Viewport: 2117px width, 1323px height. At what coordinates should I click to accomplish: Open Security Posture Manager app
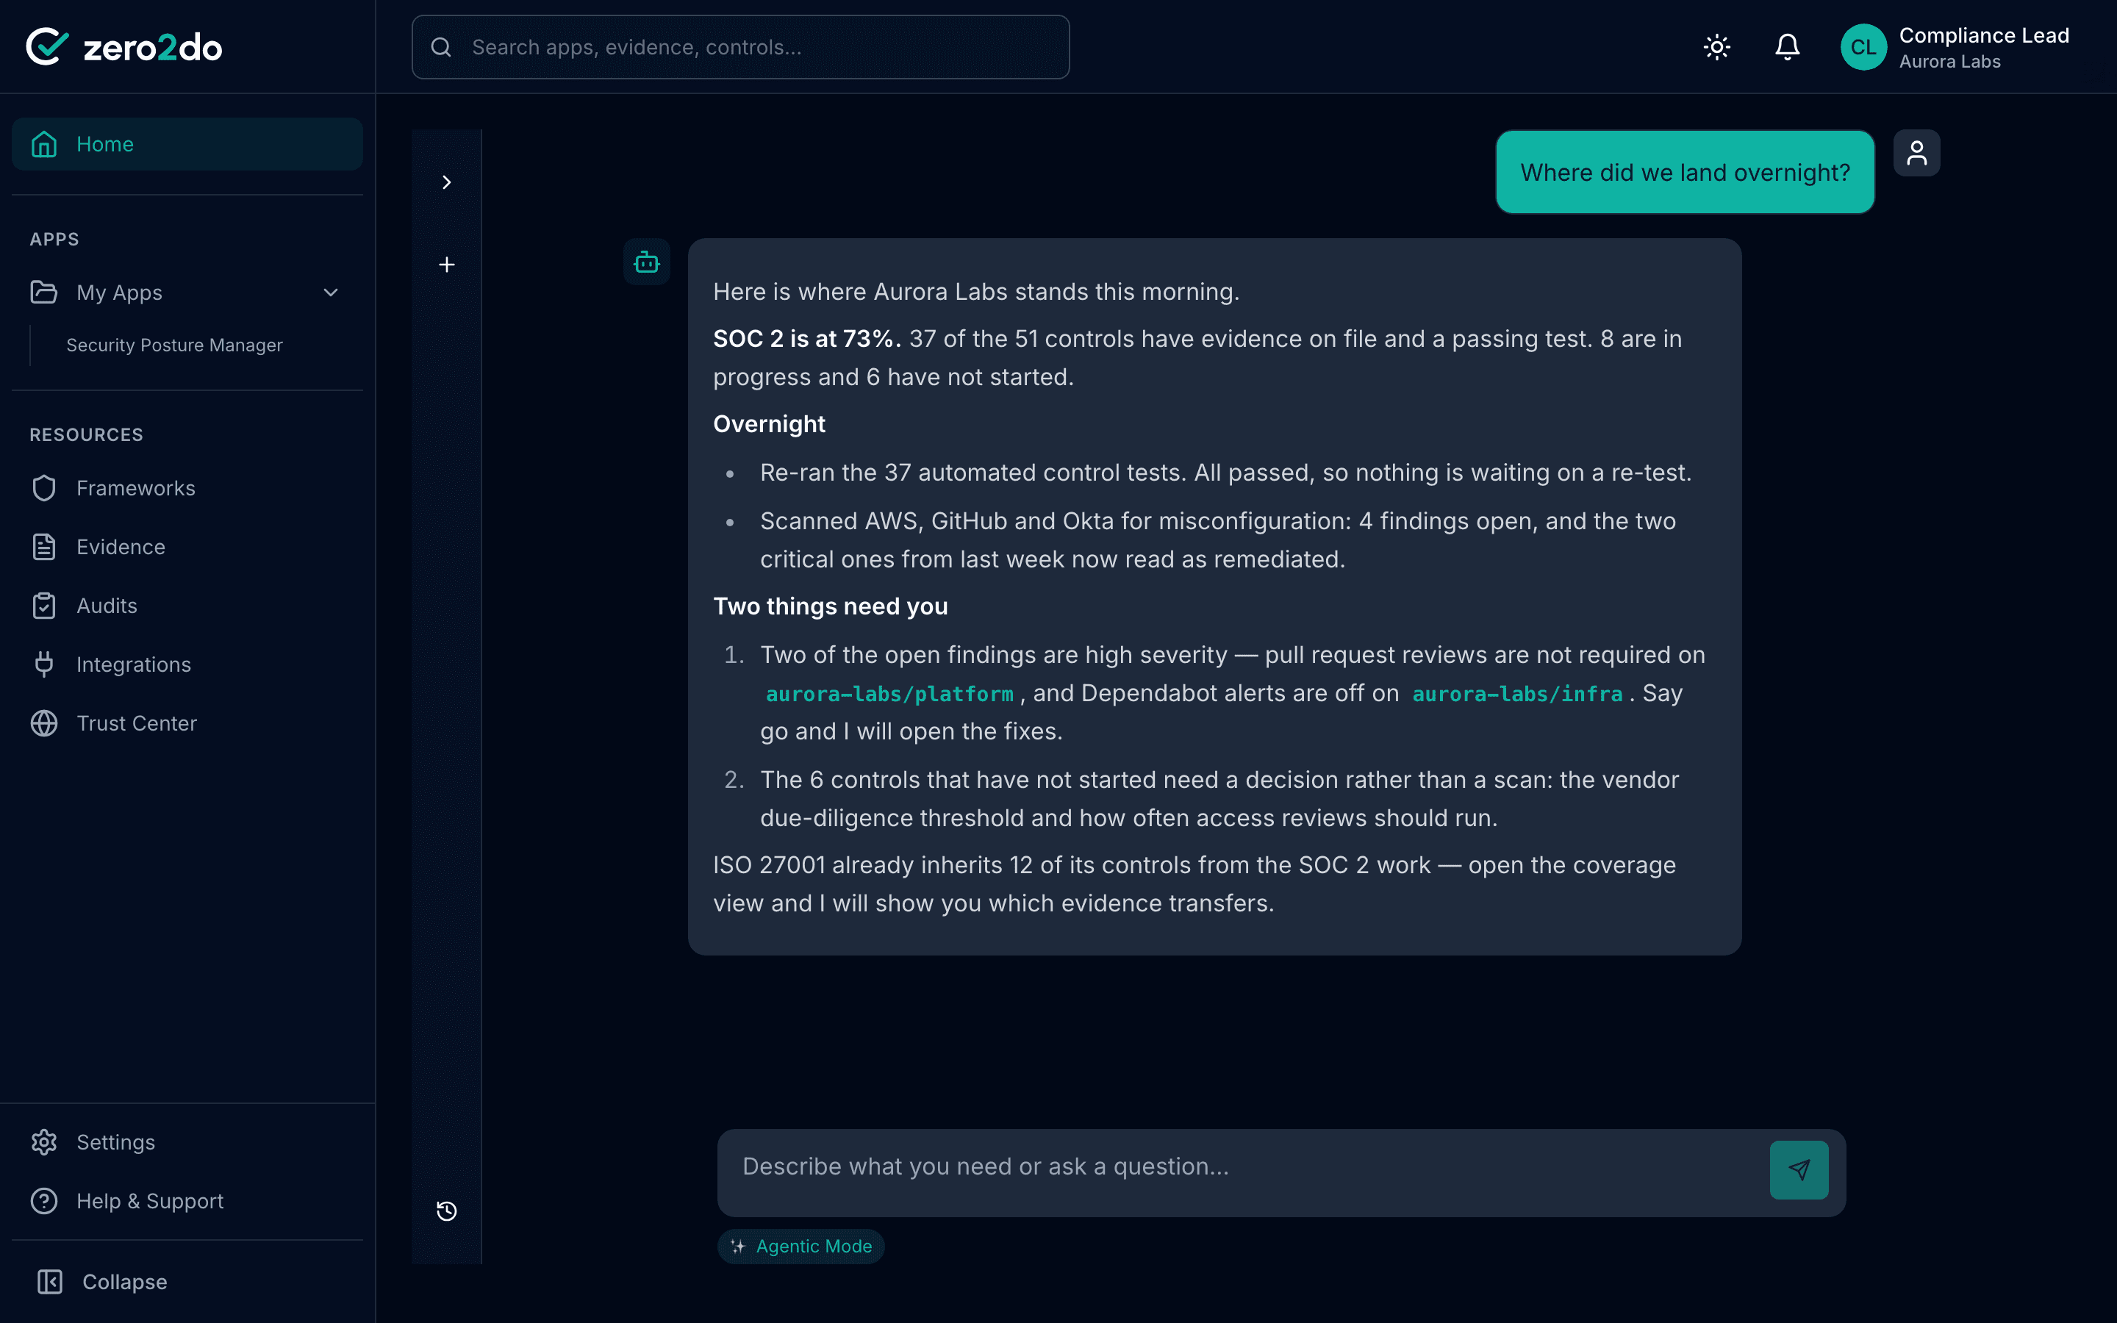click(x=174, y=345)
